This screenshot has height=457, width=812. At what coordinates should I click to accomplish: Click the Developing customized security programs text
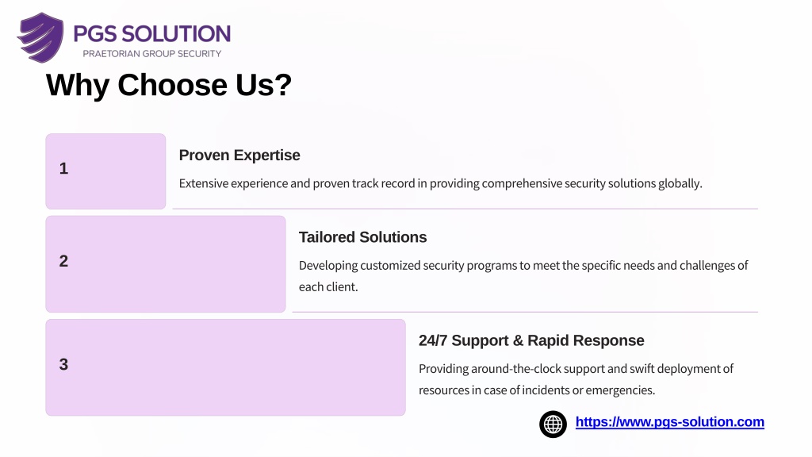coord(523,276)
